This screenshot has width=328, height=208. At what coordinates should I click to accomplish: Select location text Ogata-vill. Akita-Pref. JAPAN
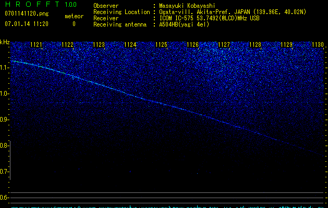tap(204, 12)
